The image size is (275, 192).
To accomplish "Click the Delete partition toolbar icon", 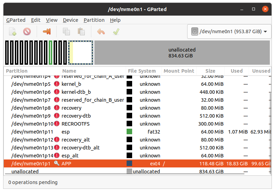I will tap(27, 32).
